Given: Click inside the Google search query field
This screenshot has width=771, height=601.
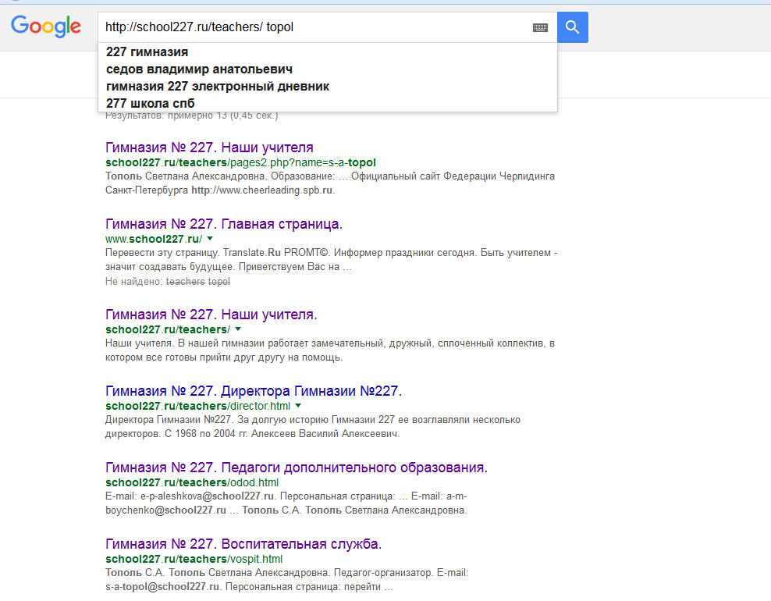Looking at the screenshot, I should (314, 27).
